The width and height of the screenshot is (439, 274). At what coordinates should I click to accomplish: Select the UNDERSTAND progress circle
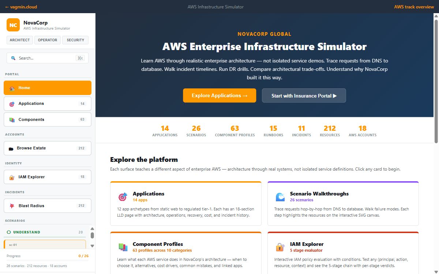click(9, 232)
